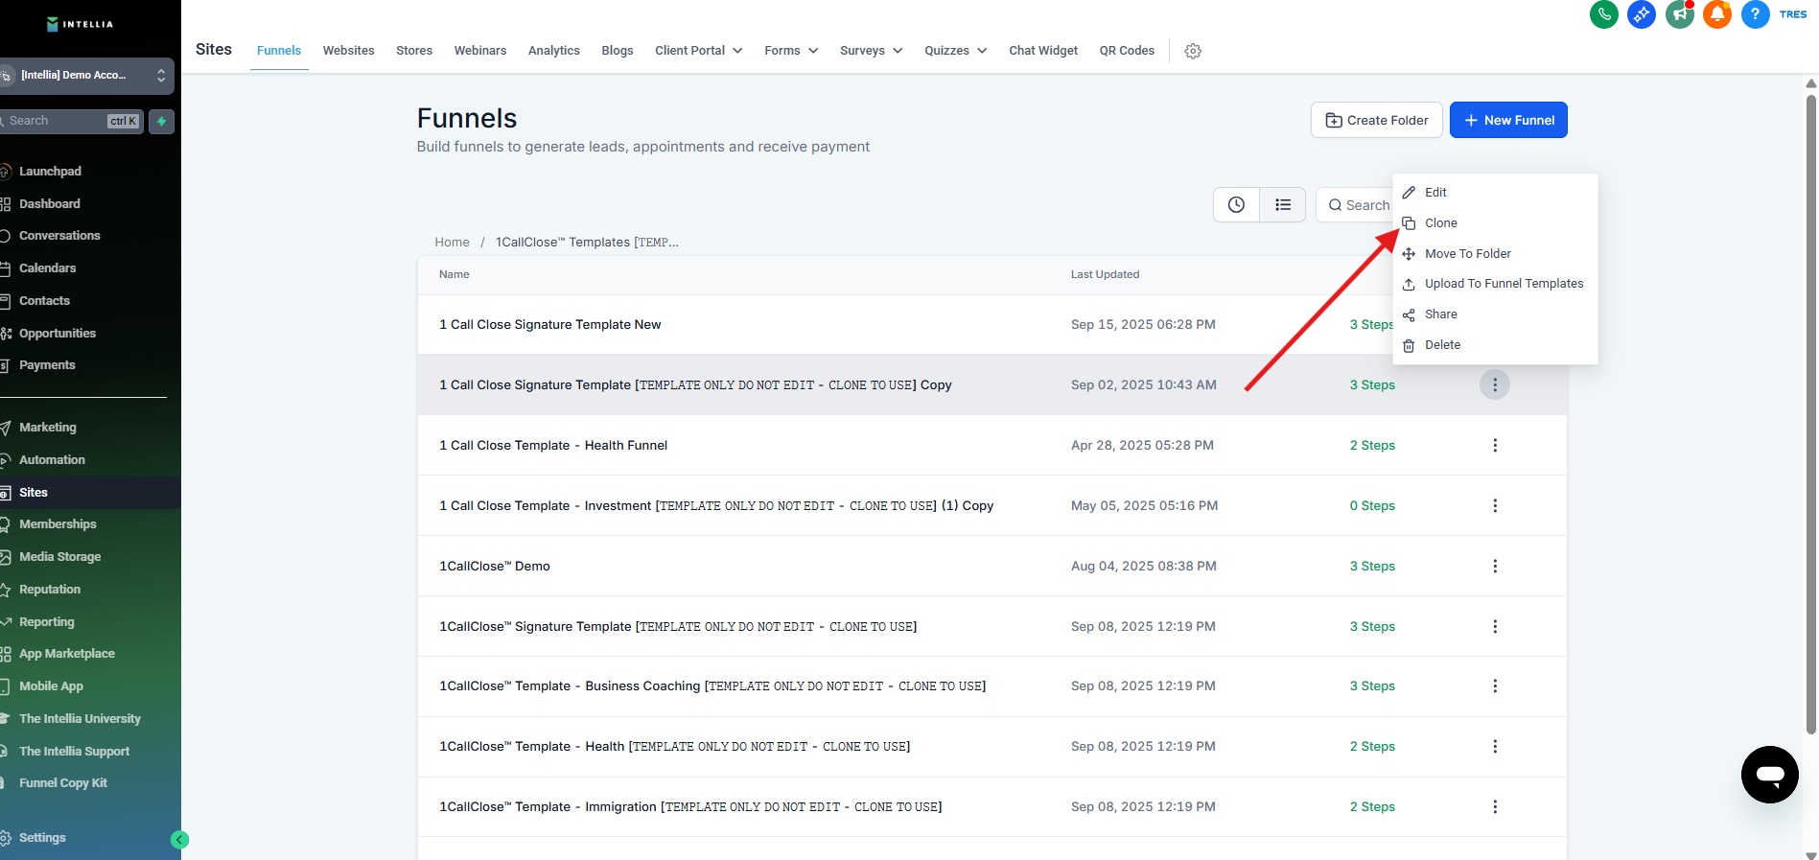This screenshot has width=1819, height=860.
Task: Expand the Forms dropdown
Action: tap(791, 51)
